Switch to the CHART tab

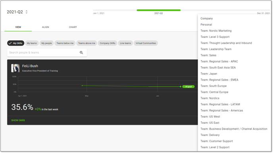point(73,27)
